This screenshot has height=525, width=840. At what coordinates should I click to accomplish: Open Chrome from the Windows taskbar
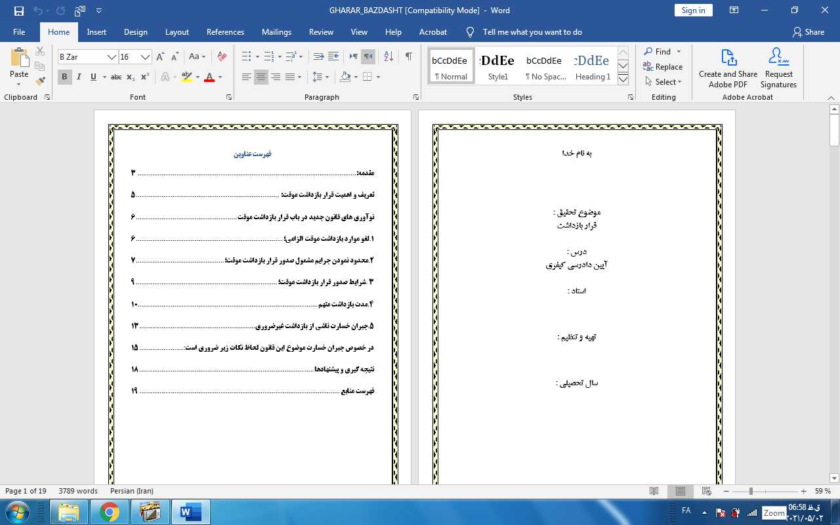tap(110, 512)
